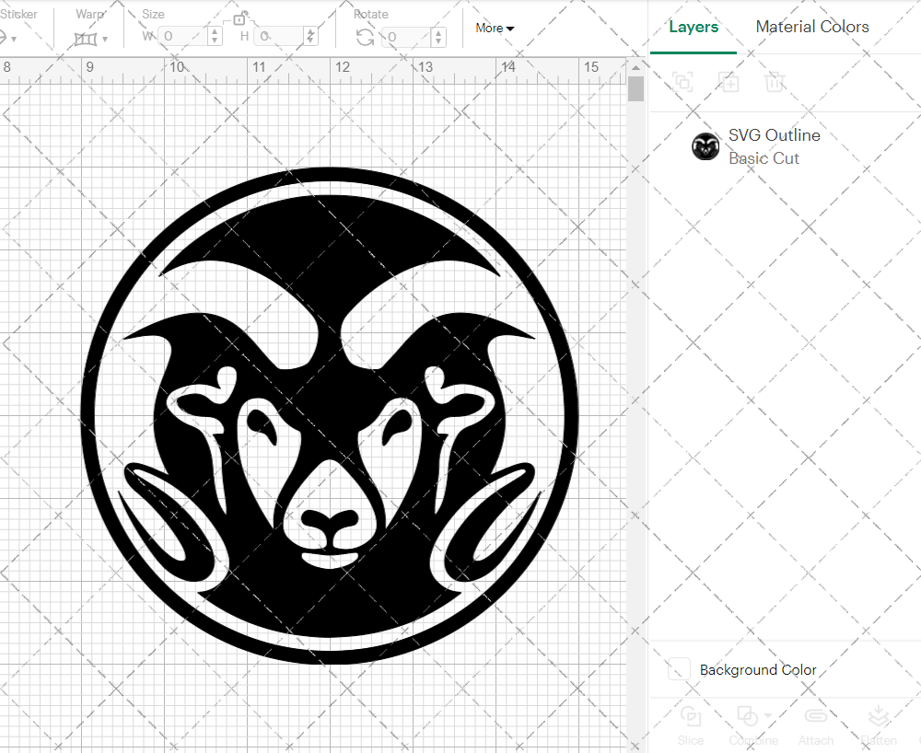Expand the Warp dropdown arrow
Screen dimensions: 921x753
click(105, 40)
